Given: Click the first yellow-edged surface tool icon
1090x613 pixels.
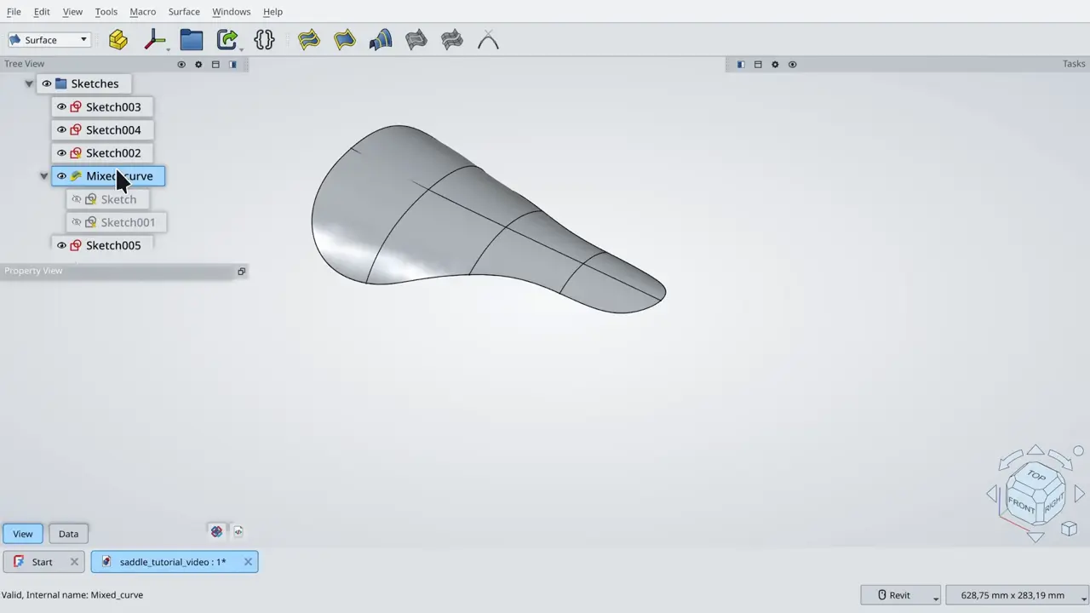Looking at the screenshot, I should pyautogui.click(x=309, y=40).
